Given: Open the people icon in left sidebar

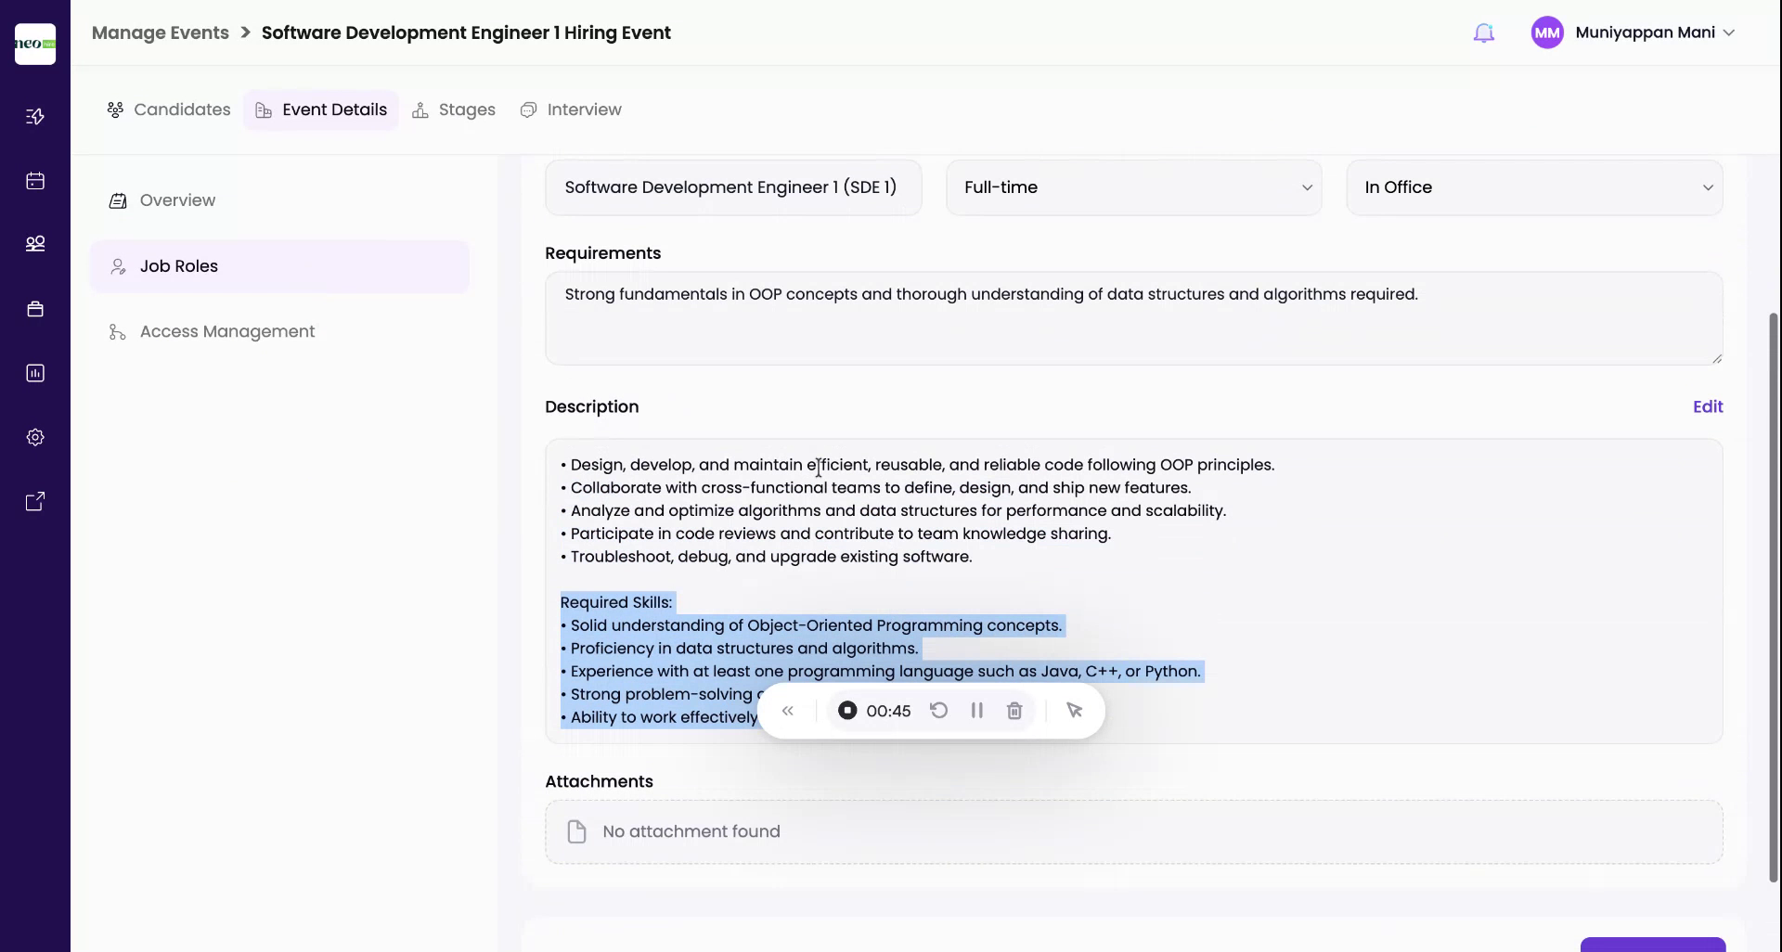Looking at the screenshot, I should click(x=35, y=244).
